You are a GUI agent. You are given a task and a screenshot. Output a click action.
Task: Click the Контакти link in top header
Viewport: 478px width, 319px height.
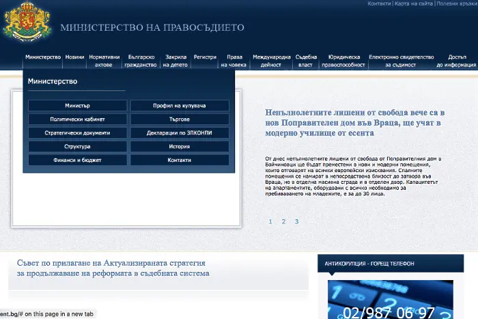click(x=379, y=3)
